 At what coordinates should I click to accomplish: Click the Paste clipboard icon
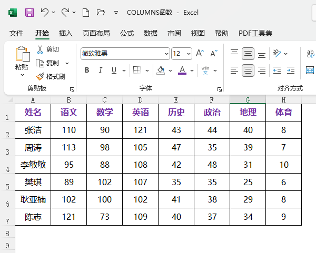pyautogui.click(x=22, y=54)
